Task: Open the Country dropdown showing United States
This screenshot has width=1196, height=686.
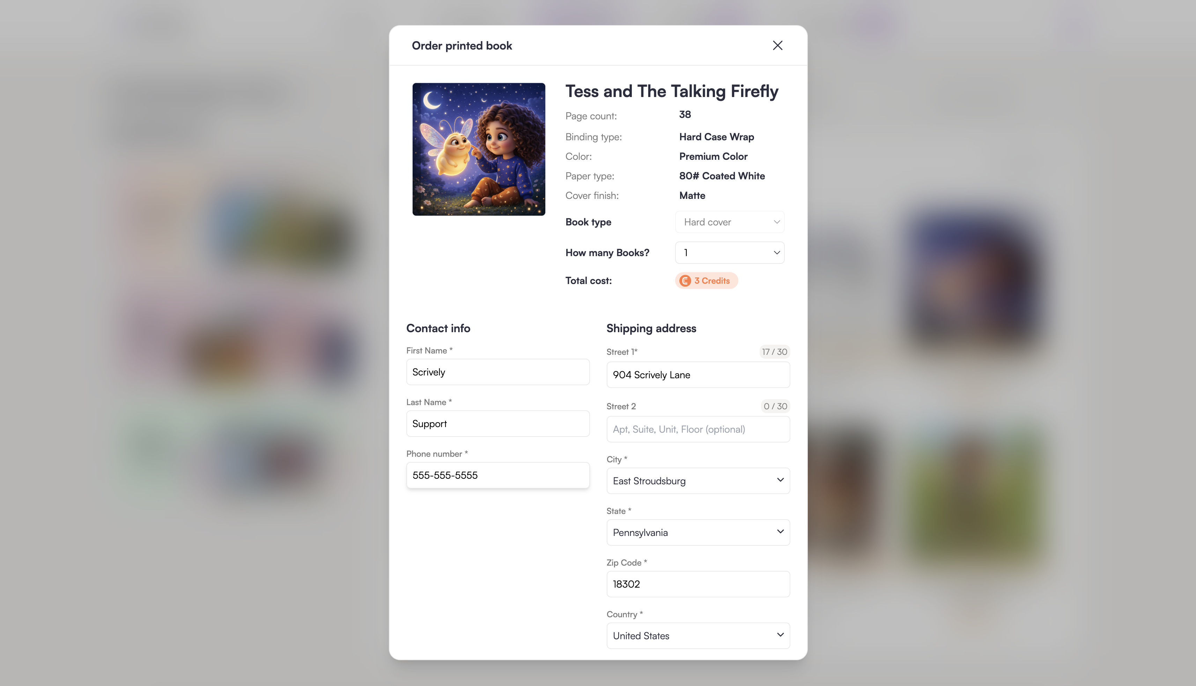Action: point(698,636)
